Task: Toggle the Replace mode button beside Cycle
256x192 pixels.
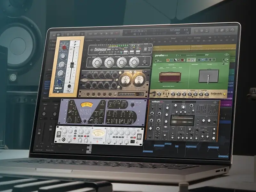Action: 202,30
